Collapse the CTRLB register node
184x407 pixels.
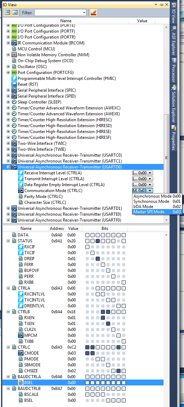8,312
